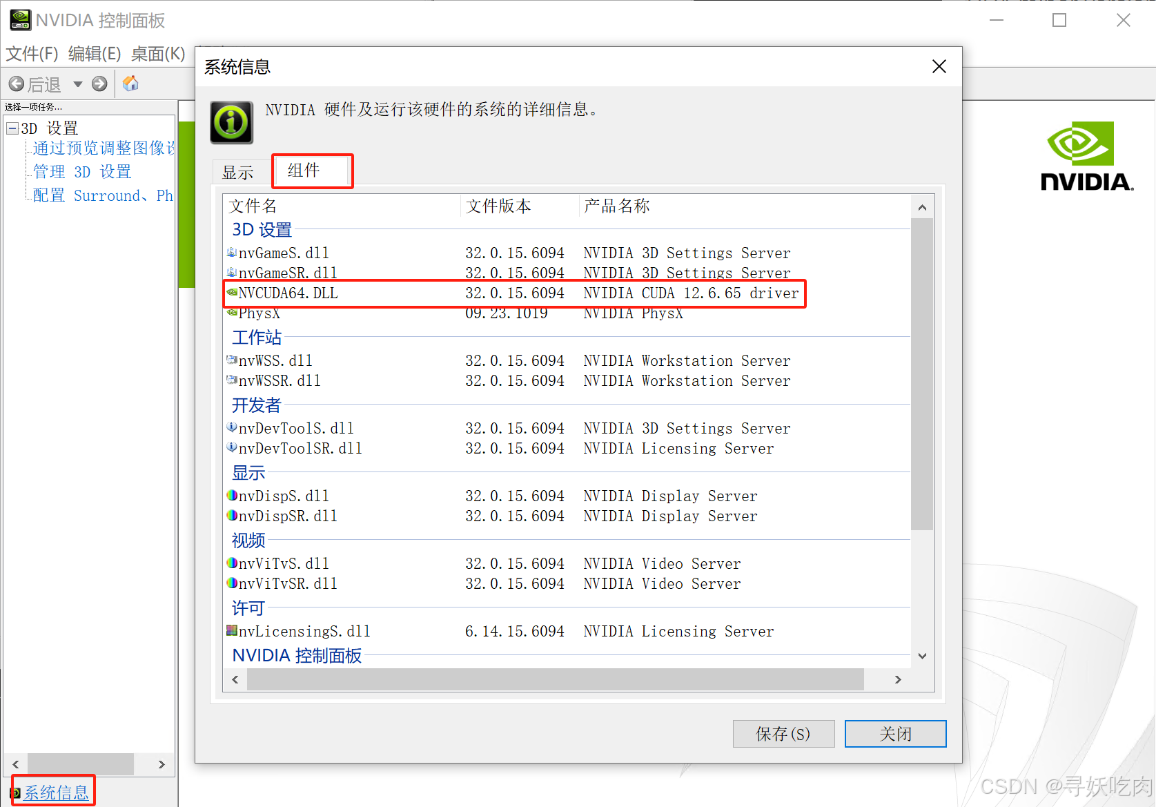Click the NVIDIA control panel title bar icon
Screen dimensions: 1156x807
click(20, 20)
